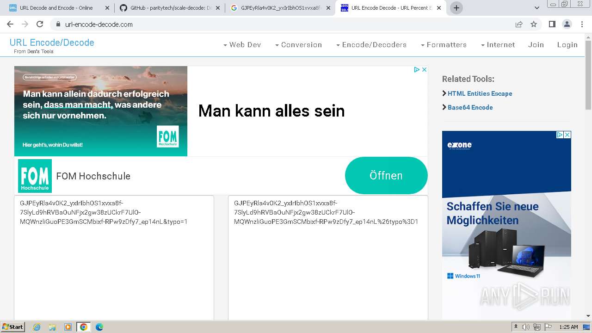Open File Explorer from the taskbar
Viewport: 592px width, 333px height.
[52, 327]
